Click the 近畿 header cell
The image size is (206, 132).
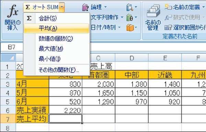click(165, 75)
